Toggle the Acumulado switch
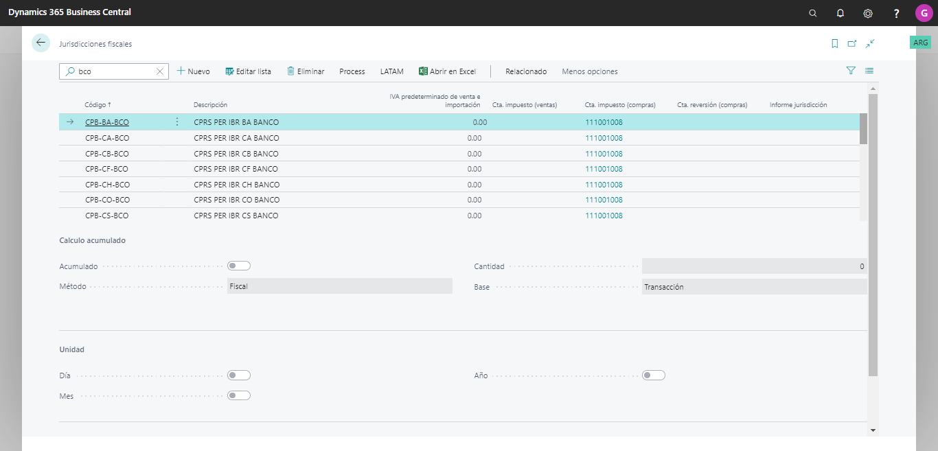938x451 pixels. pos(239,266)
